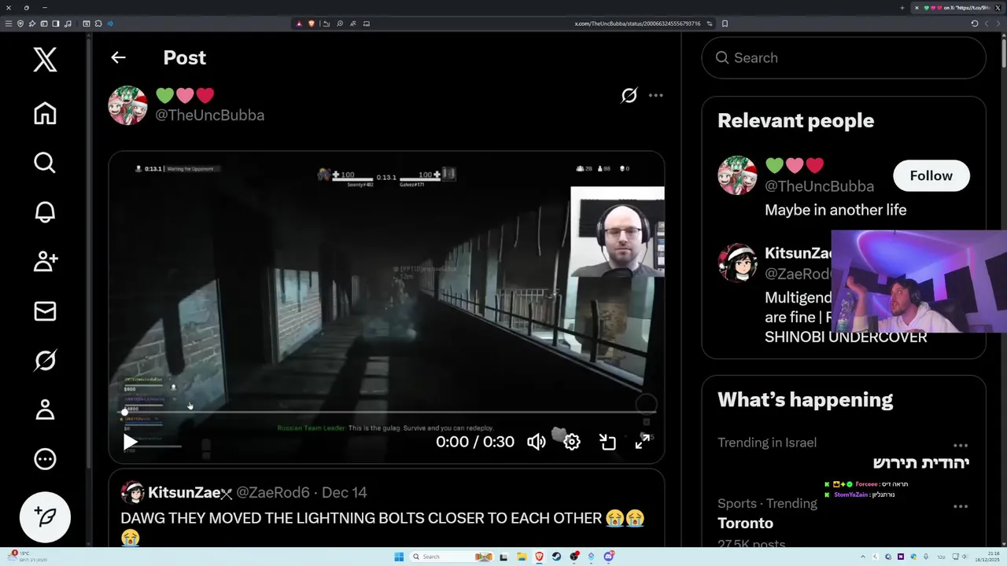Open KitsunZae avatar in Relevant people
1007x566 pixels.
point(737,263)
